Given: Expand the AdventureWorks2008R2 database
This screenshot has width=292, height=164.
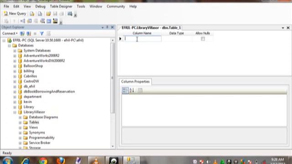Looking at the screenshot, I should (15, 56).
